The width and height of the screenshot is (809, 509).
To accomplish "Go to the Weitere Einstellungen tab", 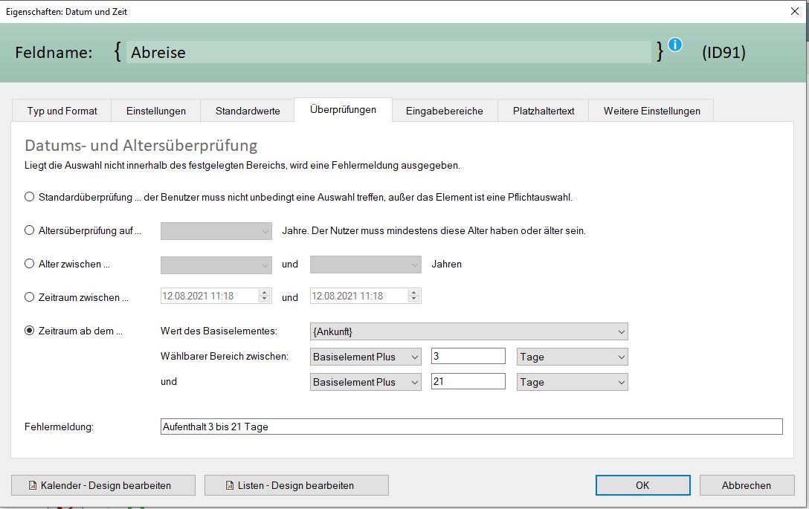I will pyautogui.click(x=651, y=111).
